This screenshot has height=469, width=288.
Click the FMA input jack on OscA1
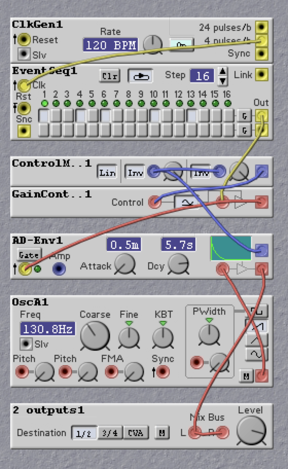[111, 372]
